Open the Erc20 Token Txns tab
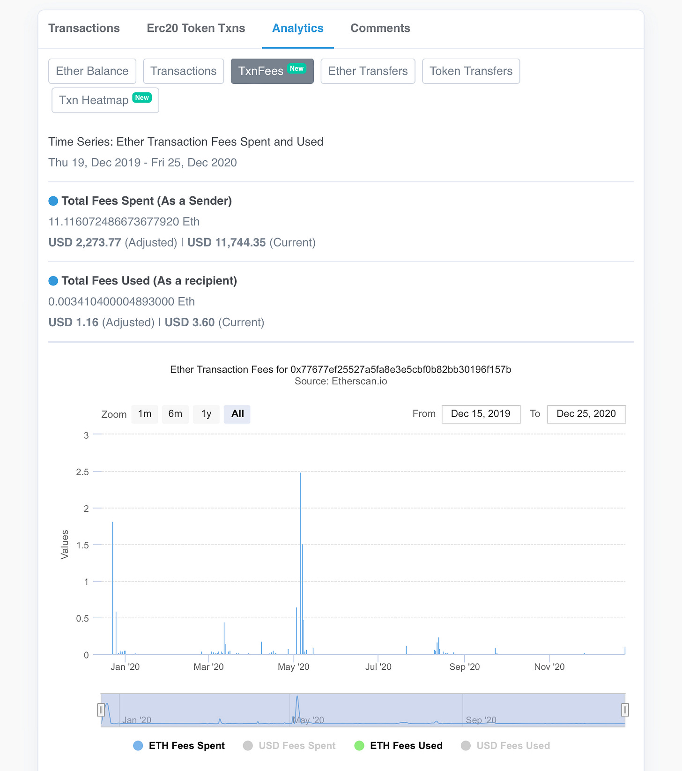Screen dimensions: 682x771 click(x=196, y=28)
